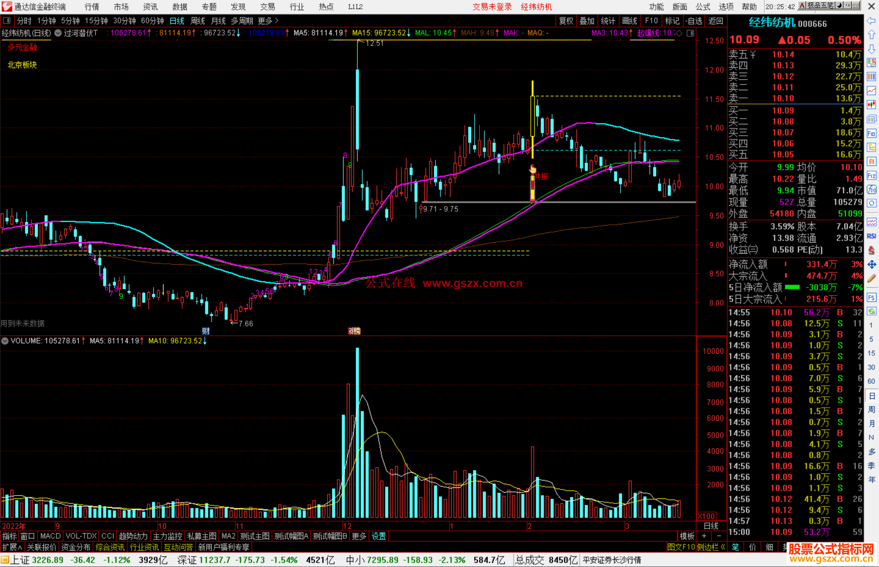Open the intraday line chart icon in sidebar
This screenshot has height=567, width=879.
[871, 91]
